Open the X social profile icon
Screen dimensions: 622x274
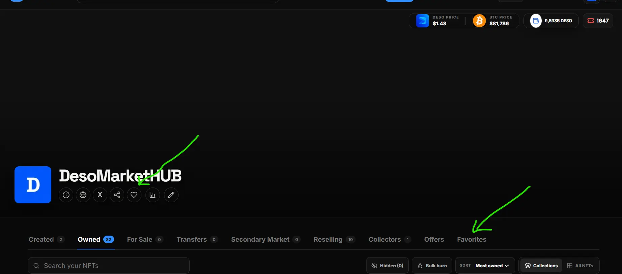[100, 195]
